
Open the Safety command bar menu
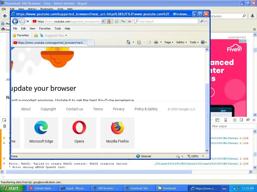(181, 42)
